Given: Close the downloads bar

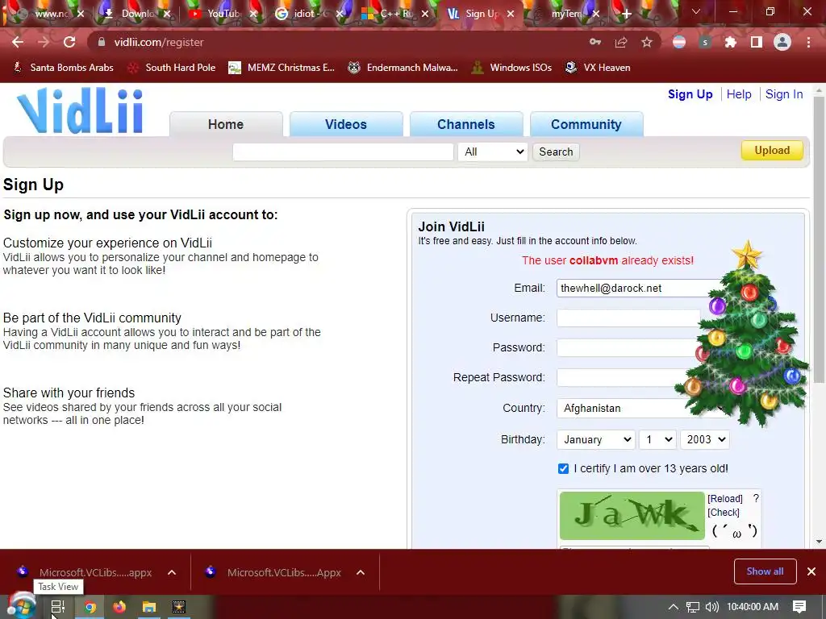Looking at the screenshot, I should (811, 571).
